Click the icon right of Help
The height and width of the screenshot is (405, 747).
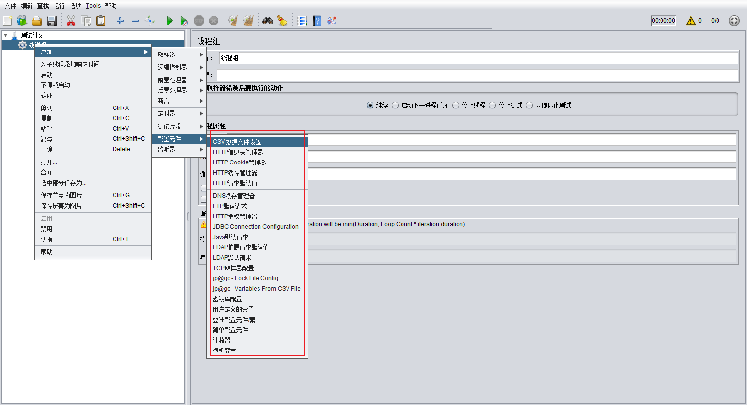pos(332,21)
